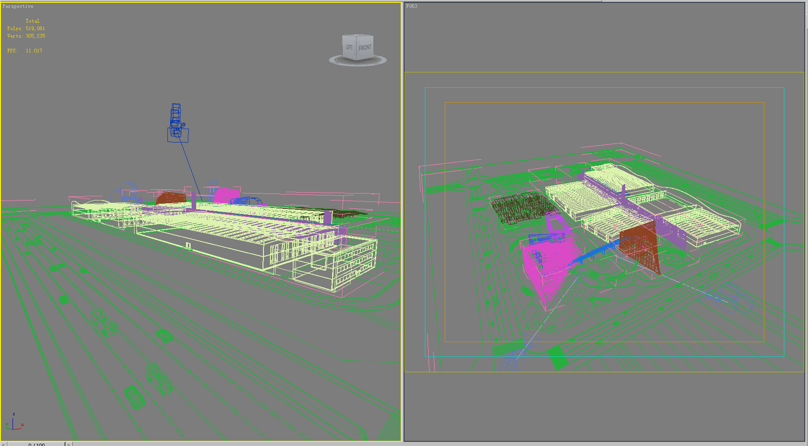Open the FG63 viewport label menu

pyautogui.click(x=411, y=6)
